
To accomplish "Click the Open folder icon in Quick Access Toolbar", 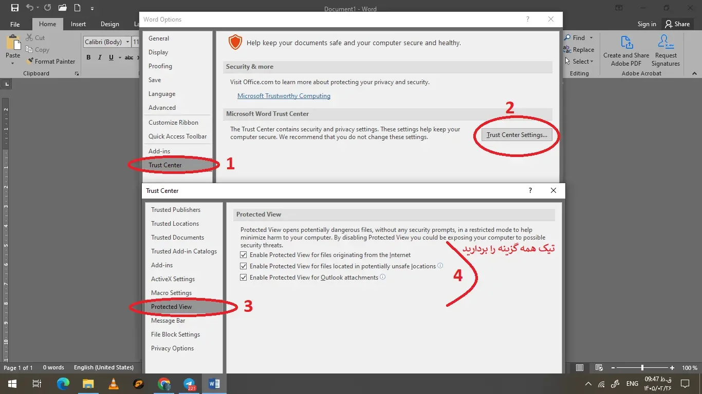I will (62, 8).
